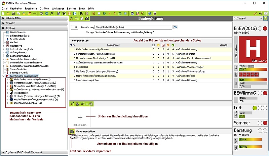269x156 pixels.
Task: Click the import text file icon beside Dokumentation
Action: coord(72,131)
